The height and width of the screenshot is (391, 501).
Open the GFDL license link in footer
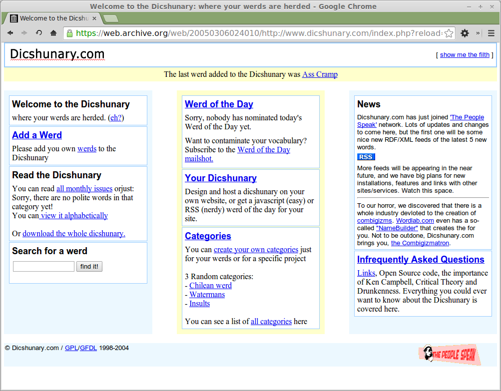pos(88,348)
